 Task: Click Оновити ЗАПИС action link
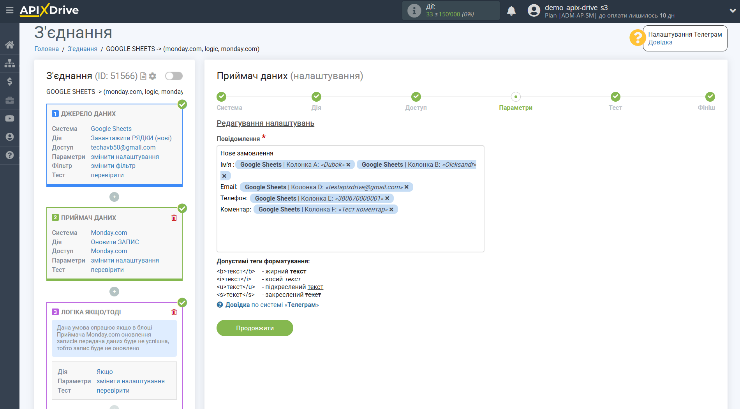click(x=115, y=242)
